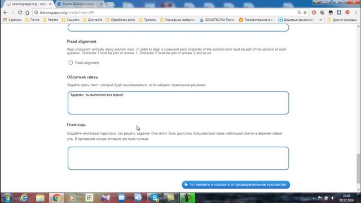The height and width of the screenshot is (203, 361).
Task: Open the Visual Studio taskbar icon
Action: pyautogui.click(x=105, y=198)
